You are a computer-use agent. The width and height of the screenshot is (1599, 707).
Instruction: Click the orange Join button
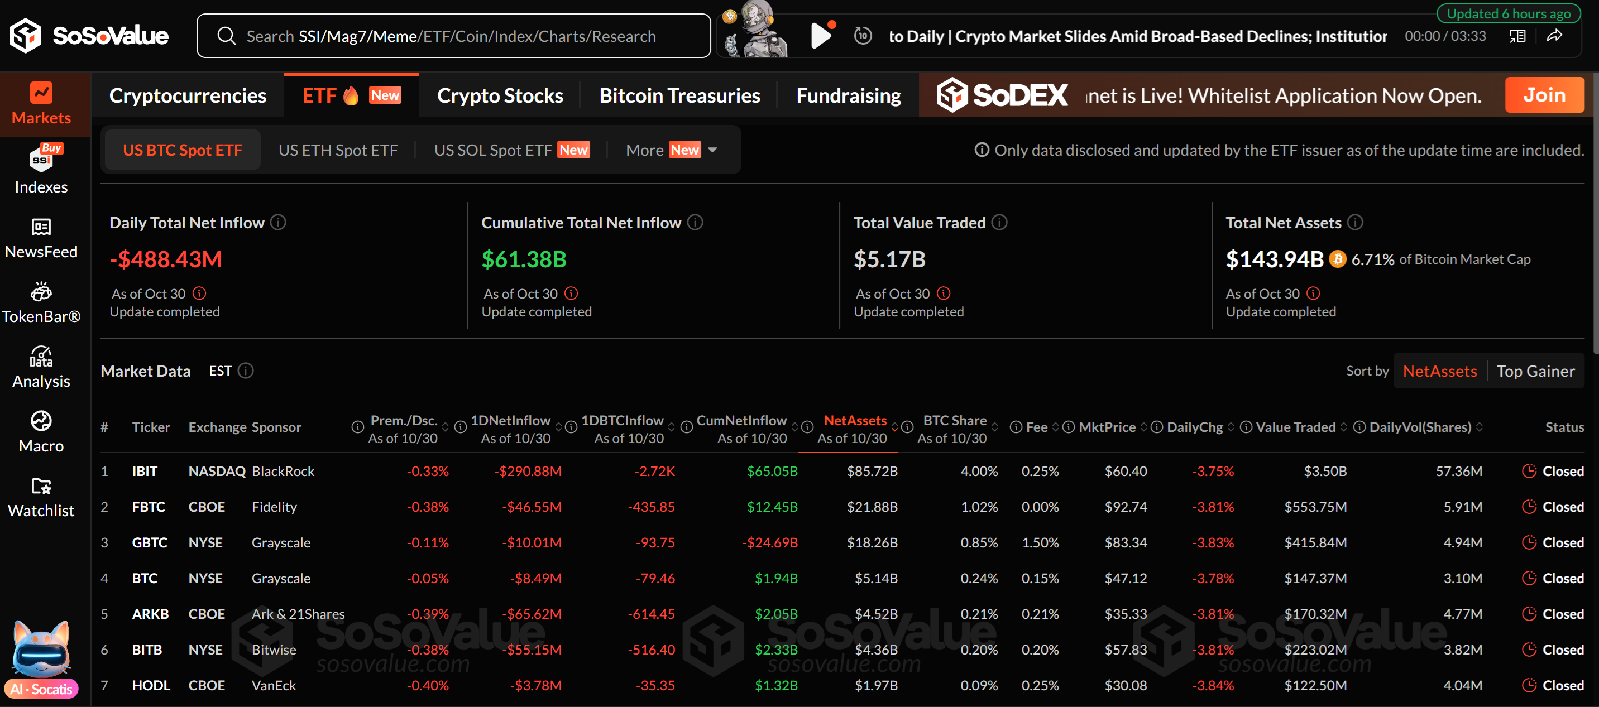pos(1544,95)
